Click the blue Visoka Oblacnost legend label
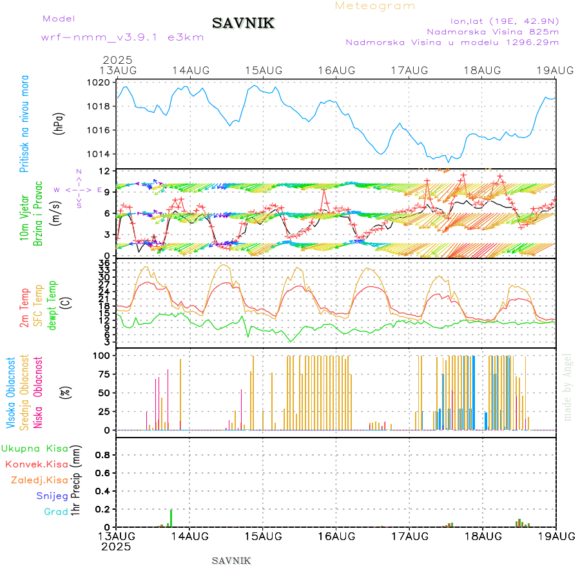 tap(12, 392)
